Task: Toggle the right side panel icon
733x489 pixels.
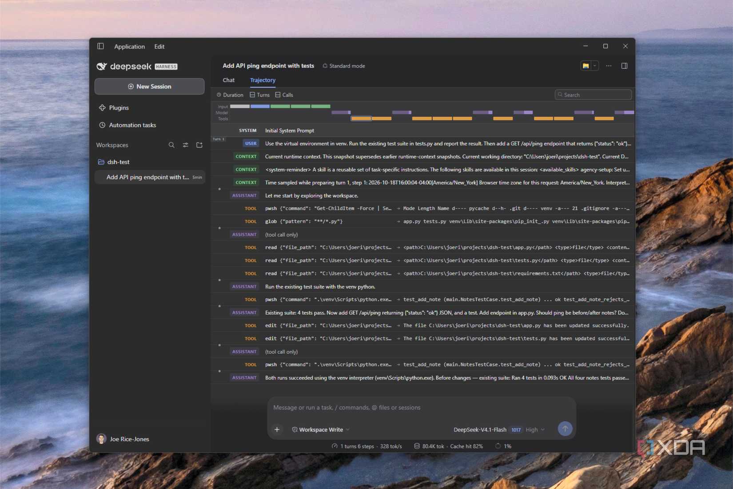Action: 624,66
